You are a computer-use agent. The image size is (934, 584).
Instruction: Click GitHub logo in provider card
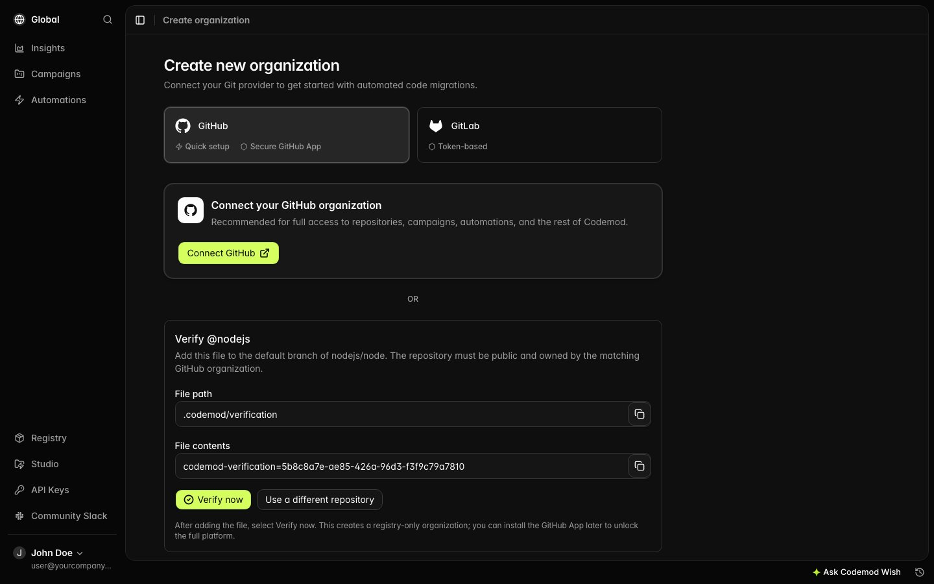tap(183, 126)
